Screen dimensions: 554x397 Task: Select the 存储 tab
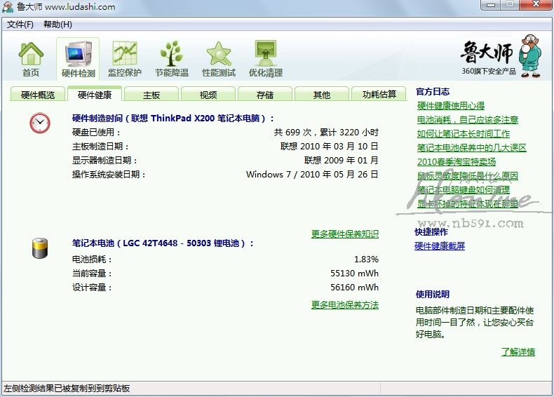pyautogui.click(x=265, y=95)
